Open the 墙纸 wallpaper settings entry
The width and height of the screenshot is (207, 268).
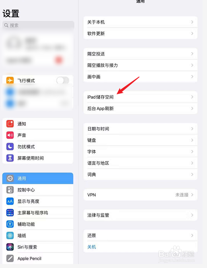pos(38,235)
